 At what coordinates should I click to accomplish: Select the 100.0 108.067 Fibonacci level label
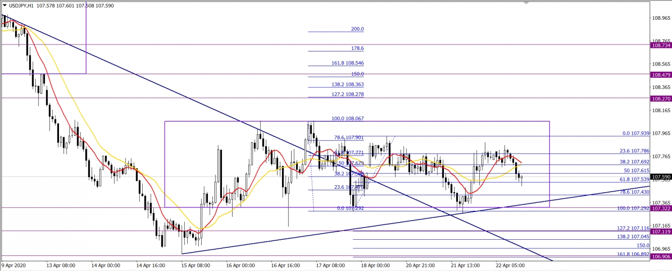pyautogui.click(x=348, y=119)
